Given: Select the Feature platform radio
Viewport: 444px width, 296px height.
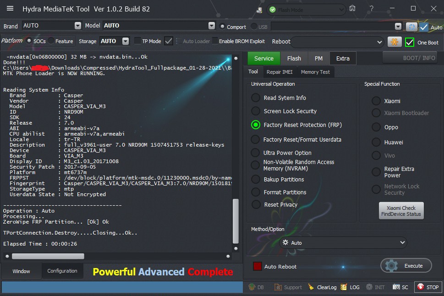Looking at the screenshot, I should point(51,41).
